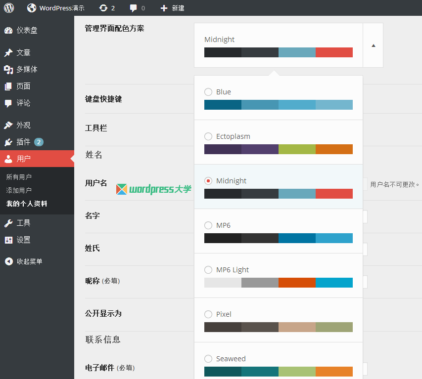
Task: Click the 外观 paintbrush icon
Action: click(8, 125)
